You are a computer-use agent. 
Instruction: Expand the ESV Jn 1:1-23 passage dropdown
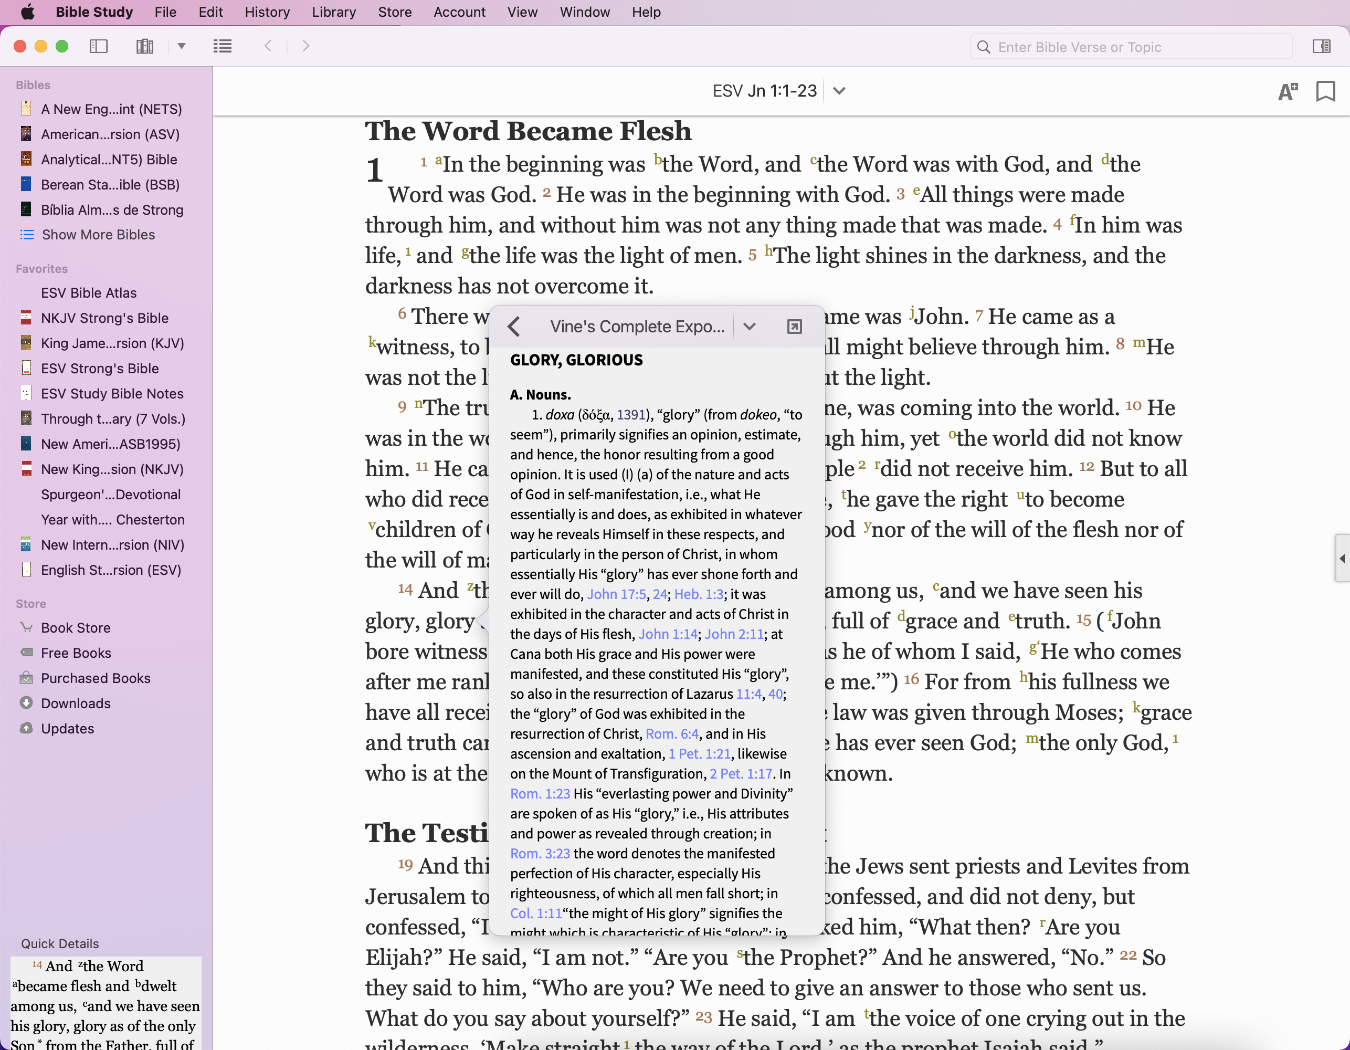(x=839, y=91)
